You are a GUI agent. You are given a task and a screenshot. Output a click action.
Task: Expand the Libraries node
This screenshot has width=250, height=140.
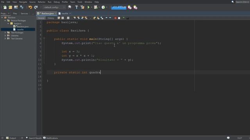(x=5, y=35)
